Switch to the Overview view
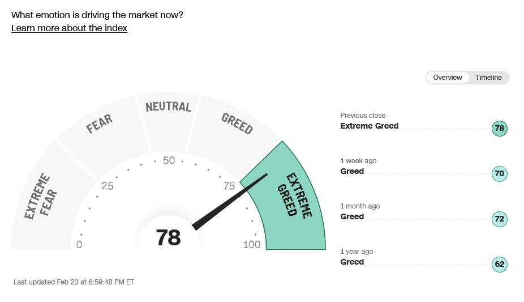 [x=448, y=78]
